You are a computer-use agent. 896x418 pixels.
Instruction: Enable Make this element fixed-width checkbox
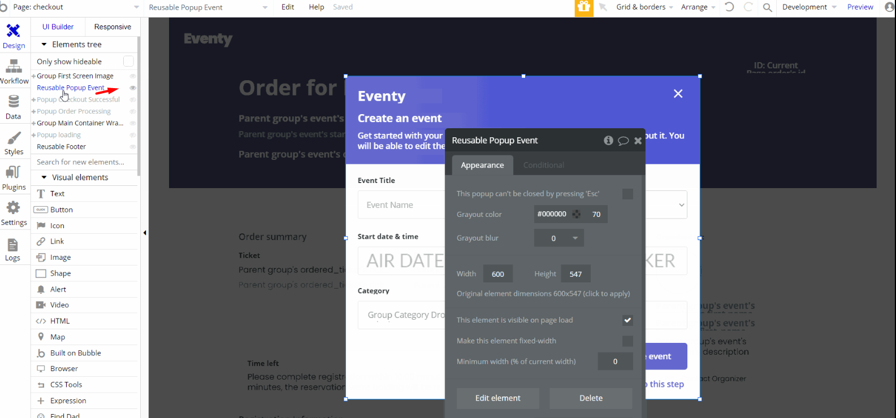[627, 341]
